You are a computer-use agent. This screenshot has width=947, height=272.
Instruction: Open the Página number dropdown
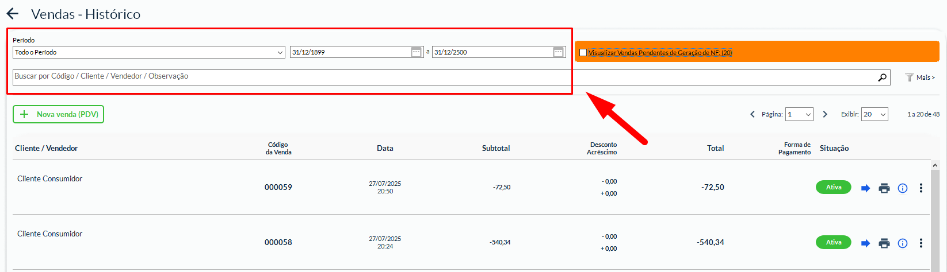pos(799,114)
